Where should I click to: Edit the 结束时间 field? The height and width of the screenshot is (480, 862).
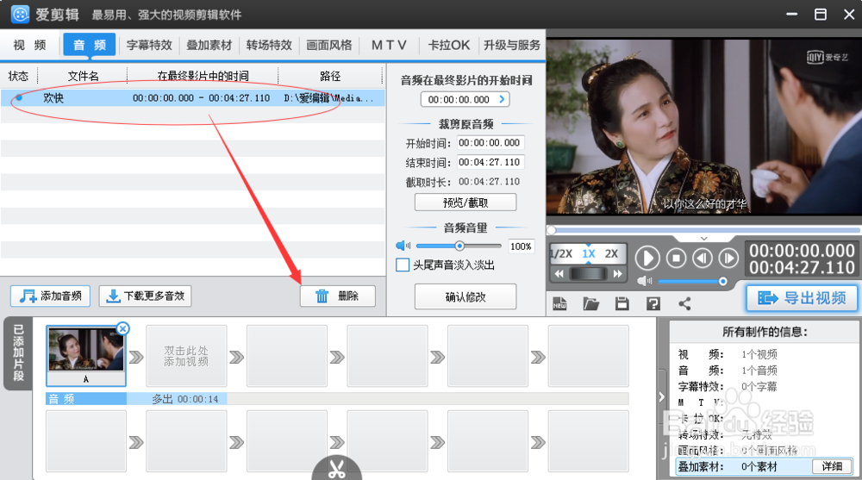490,162
